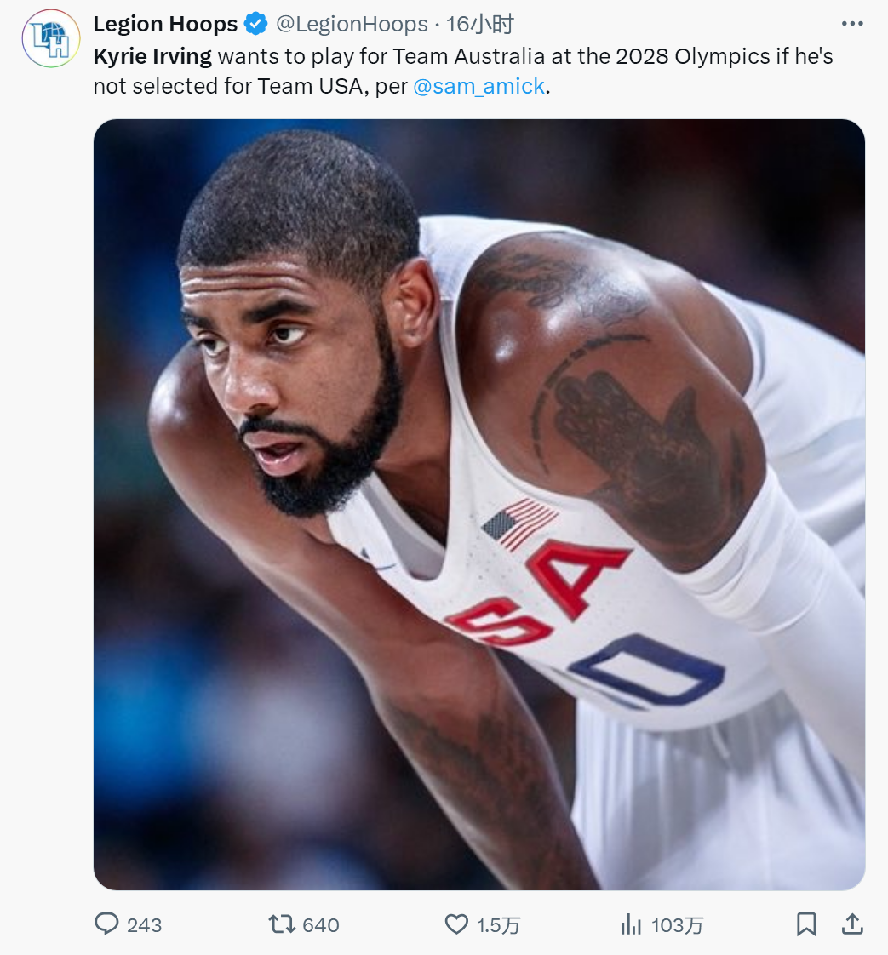Like the post with the heart icon
This screenshot has height=955, width=888.
click(x=457, y=924)
